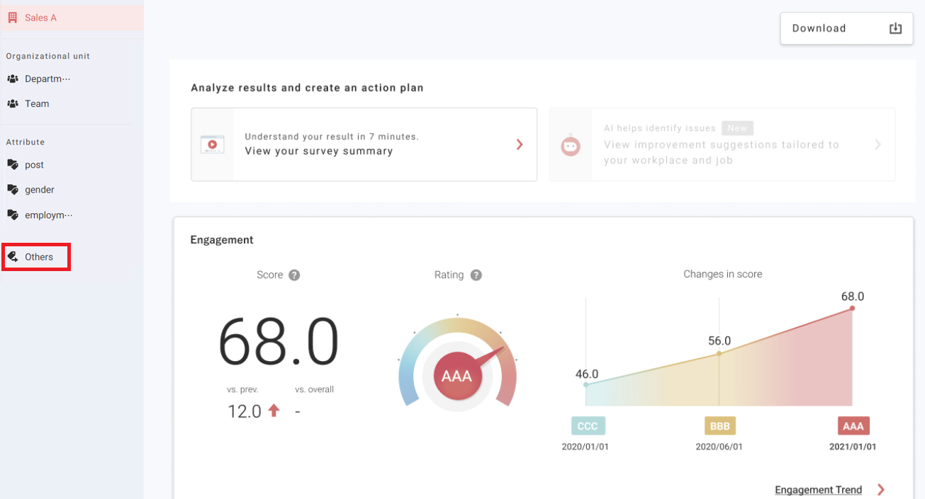Click the download icon in Download button

pos(895,28)
